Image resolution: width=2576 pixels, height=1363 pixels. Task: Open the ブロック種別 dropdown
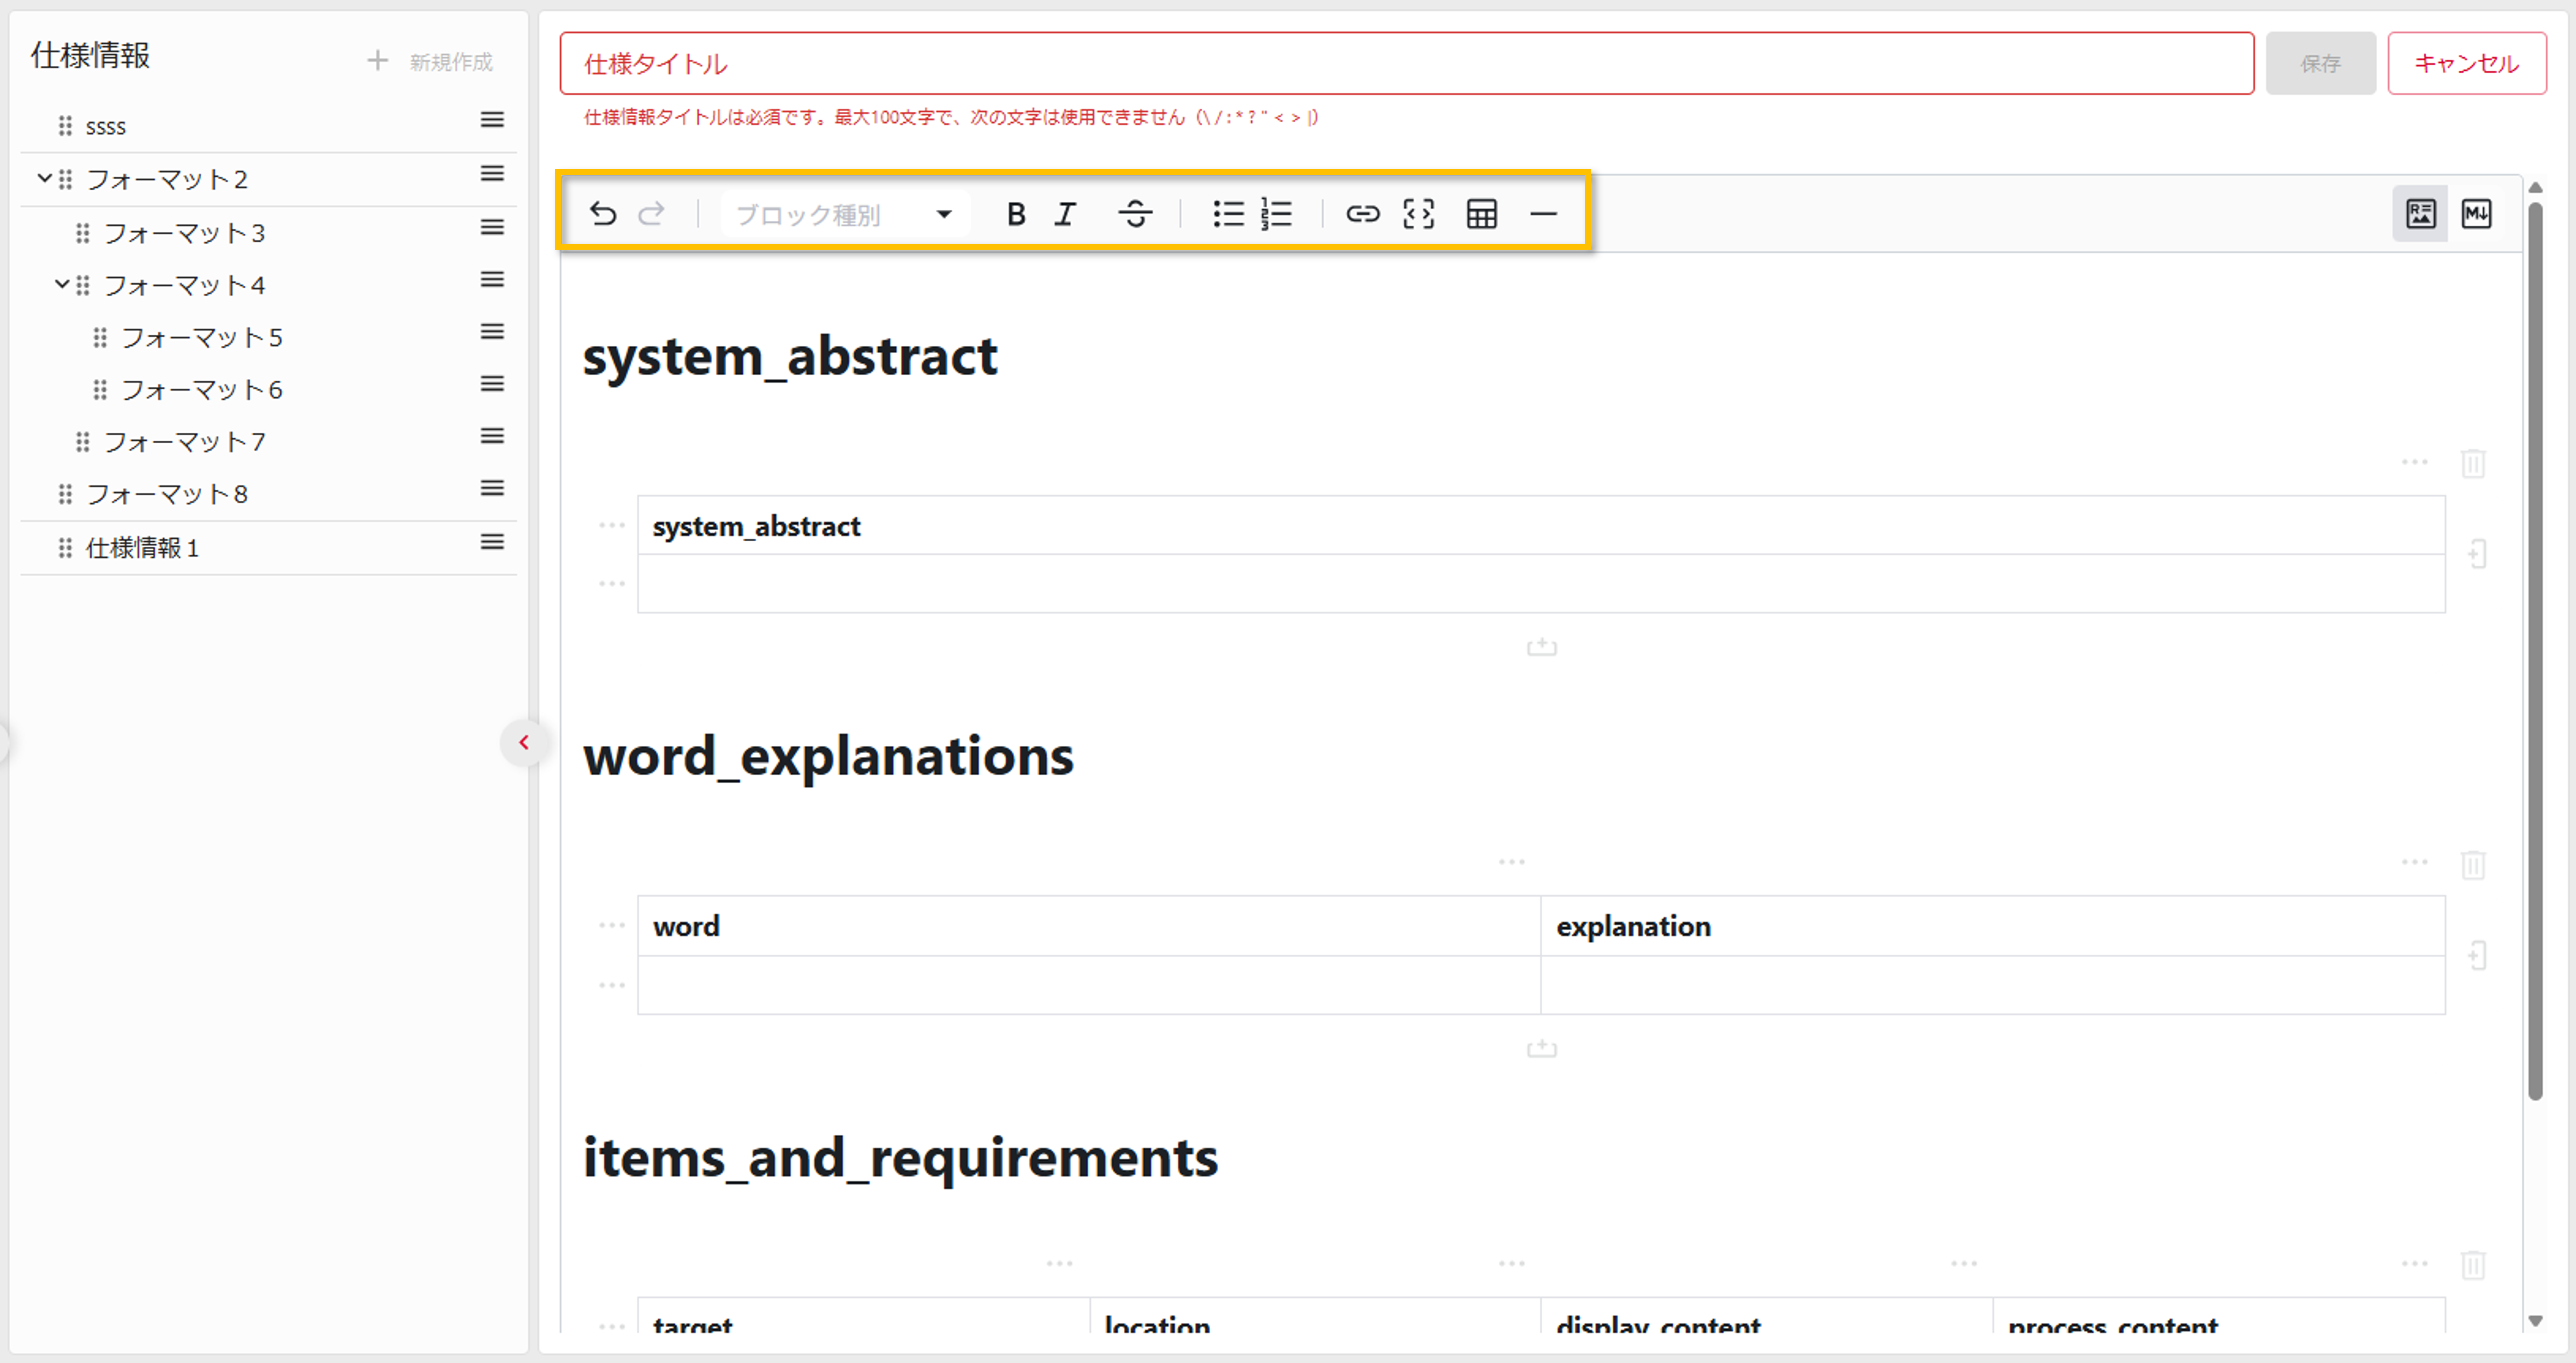844,214
